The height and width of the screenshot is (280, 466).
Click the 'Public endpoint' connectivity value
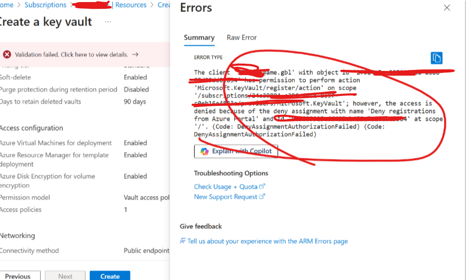point(147,251)
